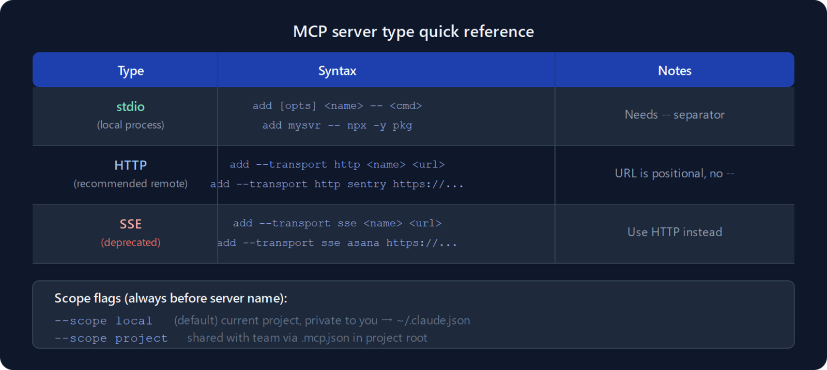
Task: Click the red '(deprecated)' subtitle
Action: [130, 242]
